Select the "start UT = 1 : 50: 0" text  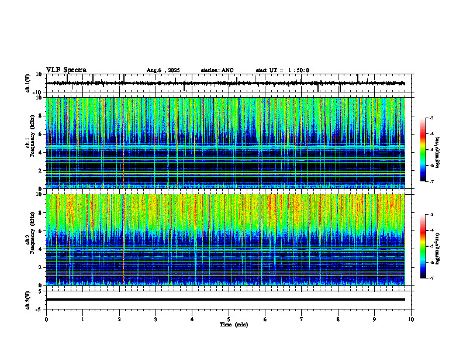tap(282, 70)
